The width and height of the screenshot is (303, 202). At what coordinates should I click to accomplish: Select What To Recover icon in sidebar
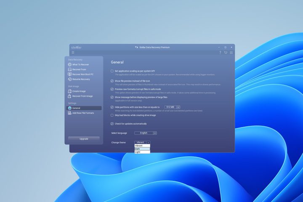point(69,64)
